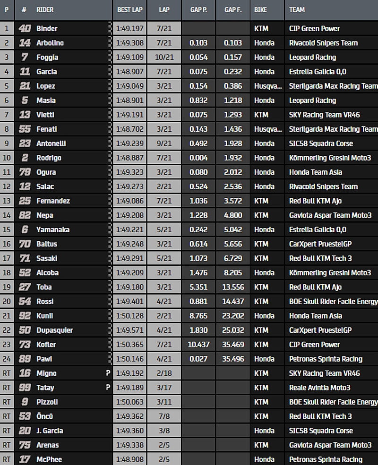Viewport: 378px width, 465px height.
Task: Click Kofler's 35.469 gap to first
Action: click(233, 345)
